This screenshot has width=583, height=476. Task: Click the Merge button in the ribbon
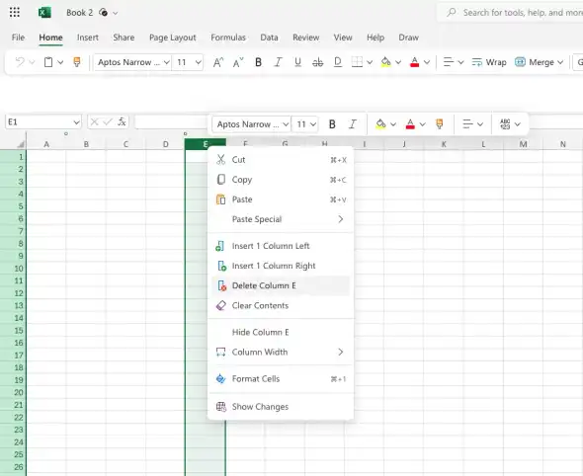click(535, 62)
